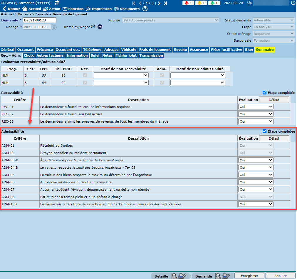Screen dimensions: 297x279
Task: Click the Détaillé preview magnifier icon
Action: (x=174, y=276)
